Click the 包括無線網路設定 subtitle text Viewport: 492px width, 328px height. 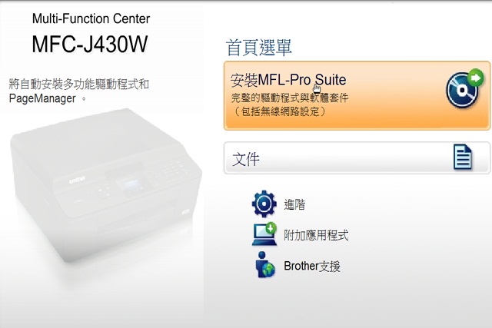(280, 111)
